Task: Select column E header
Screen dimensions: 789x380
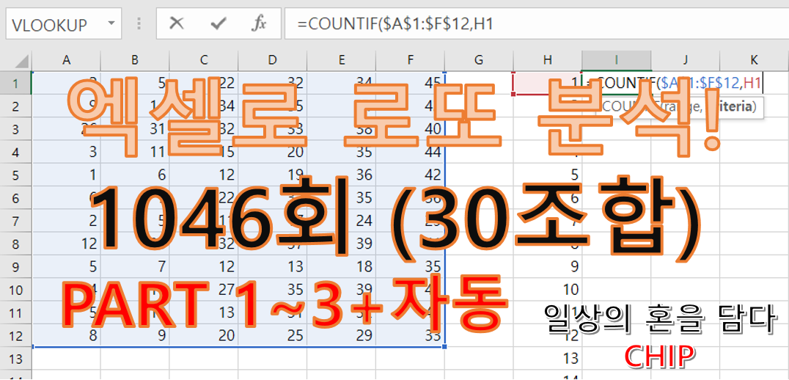Action: coord(341,60)
